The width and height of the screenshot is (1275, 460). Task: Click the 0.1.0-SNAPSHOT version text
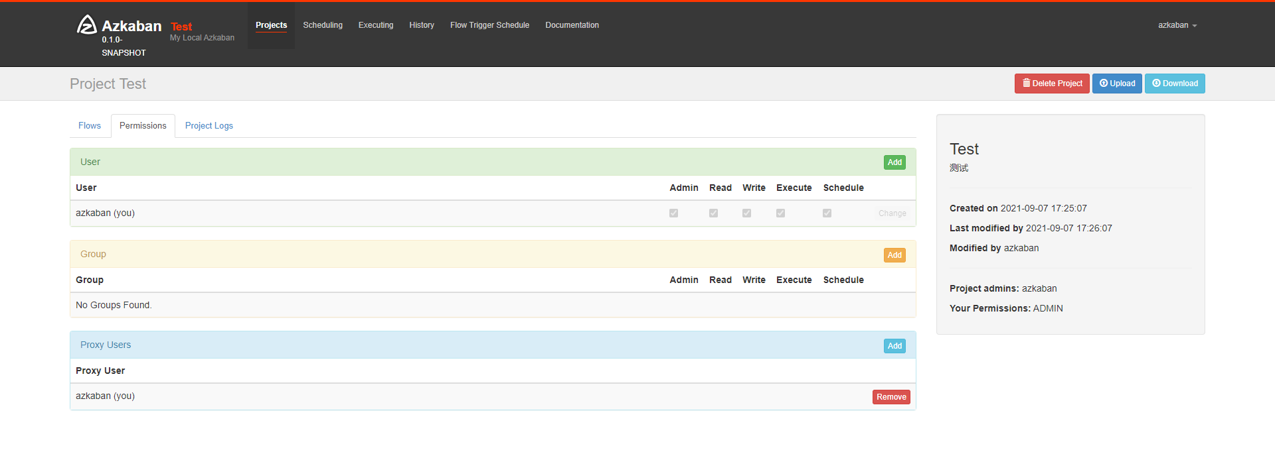click(x=124, y=46)
